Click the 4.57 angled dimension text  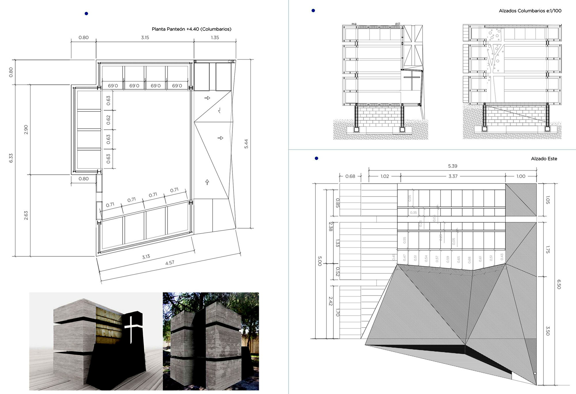(x=170, y=263)
